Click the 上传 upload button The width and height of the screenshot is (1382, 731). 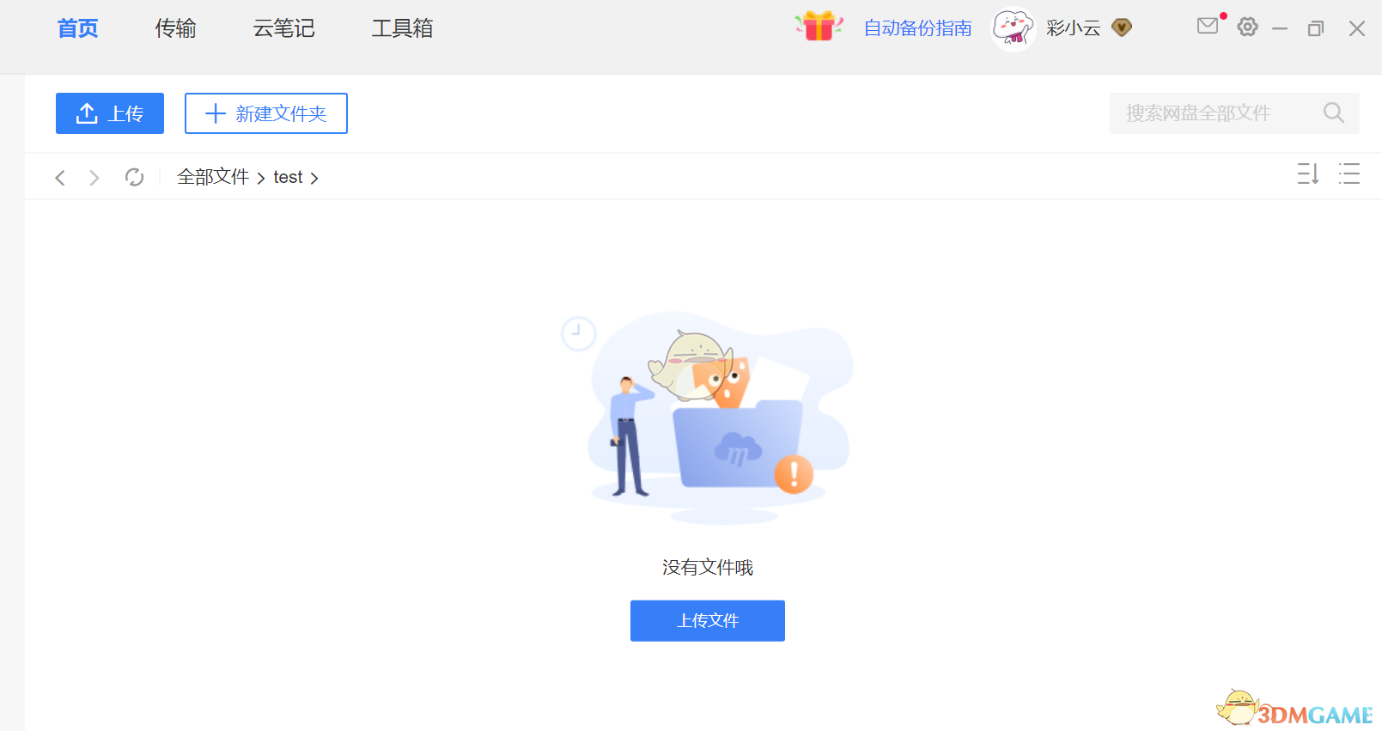tap(110, 113)
